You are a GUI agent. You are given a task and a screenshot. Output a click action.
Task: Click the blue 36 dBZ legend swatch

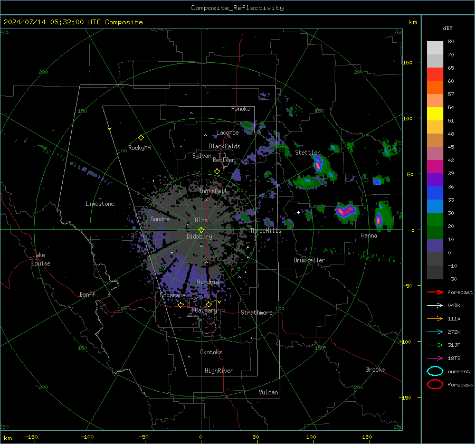click(x=435, y=193)
